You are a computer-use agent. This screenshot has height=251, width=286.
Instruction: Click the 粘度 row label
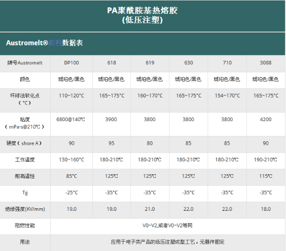[25, 120]
